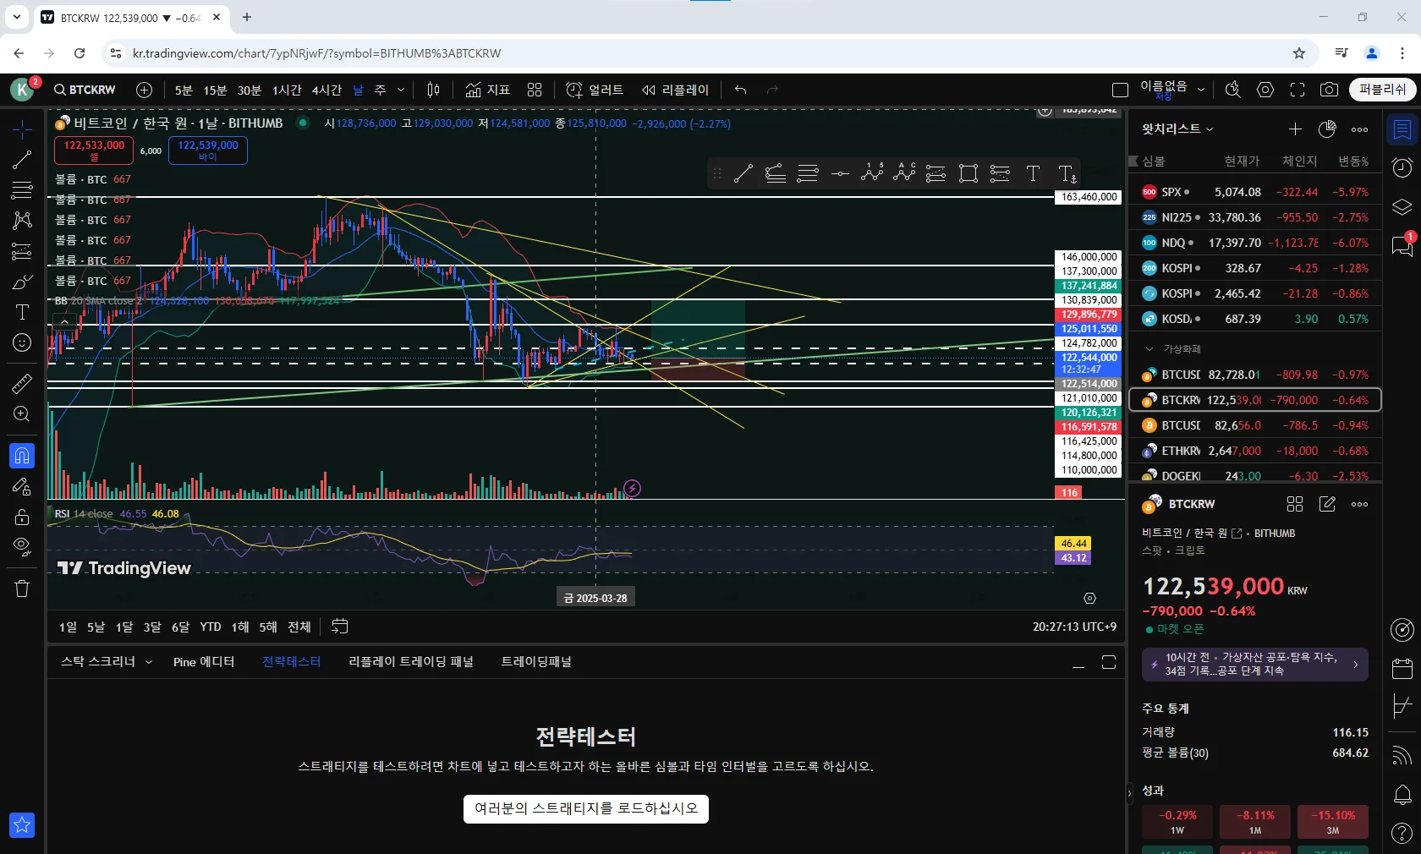Add symbol to watchlist with plus
This screenshot has width=1421, height=854.
tap(1295, 129)
